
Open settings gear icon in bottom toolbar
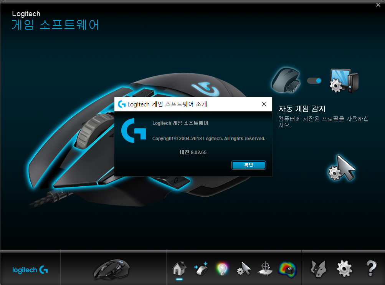(344, 268)
